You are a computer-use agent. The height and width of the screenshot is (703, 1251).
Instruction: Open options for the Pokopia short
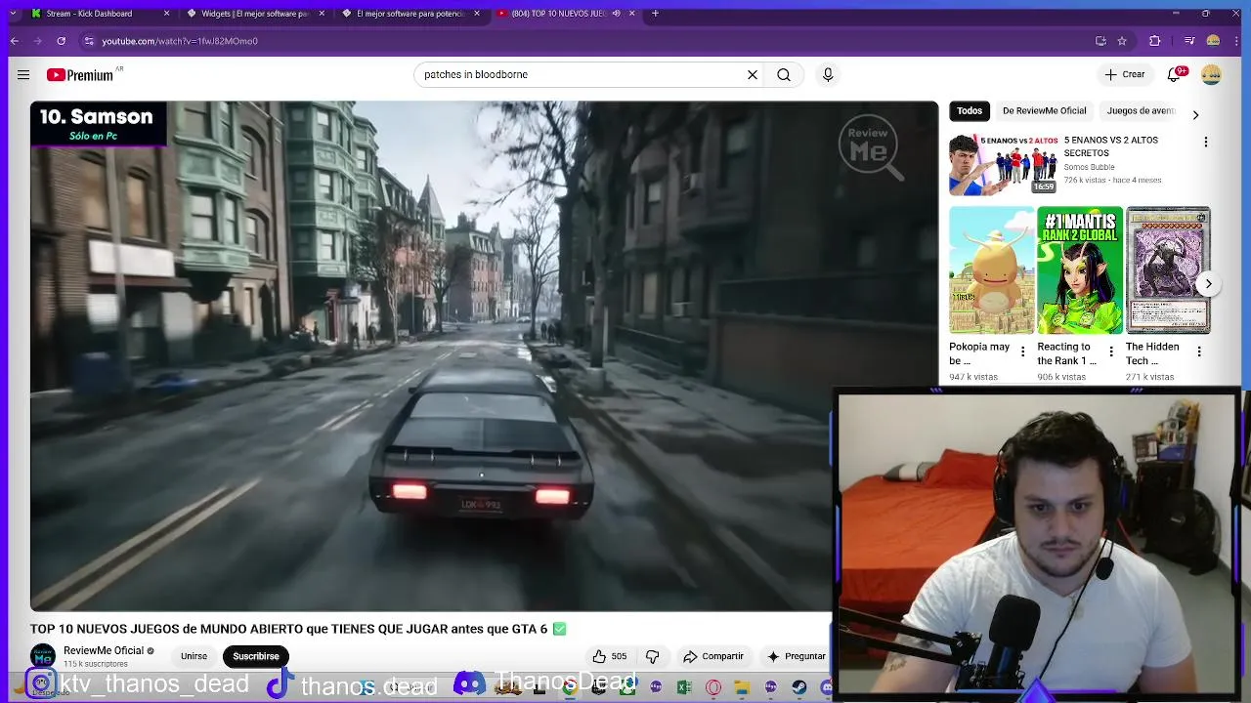coord(1023,351)
